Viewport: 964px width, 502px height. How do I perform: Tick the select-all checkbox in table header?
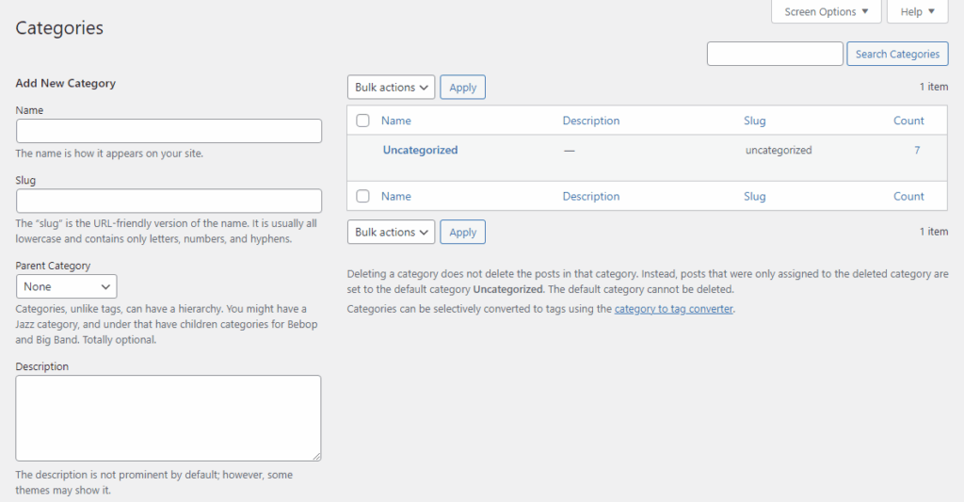tap(363, 121)
